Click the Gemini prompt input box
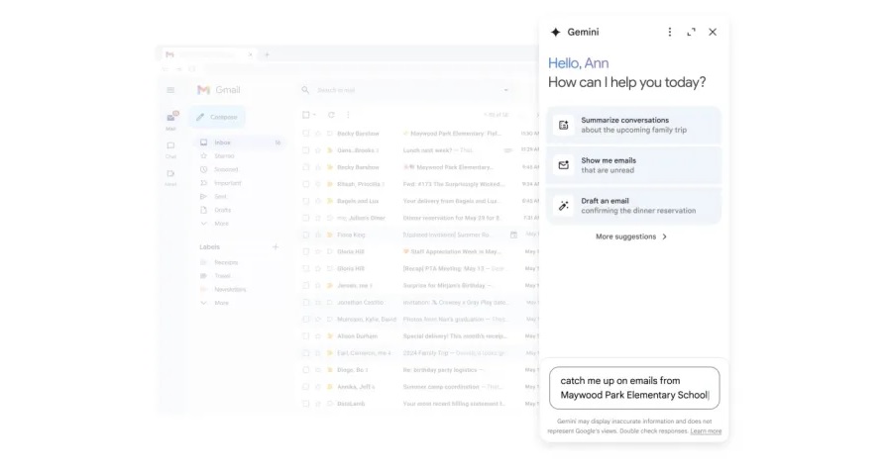Image resolution: width=887 pixels, height=472 pixels. pyautogui.click(x=634, y=388)
